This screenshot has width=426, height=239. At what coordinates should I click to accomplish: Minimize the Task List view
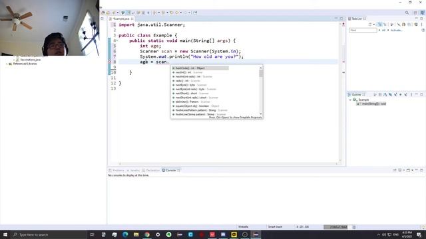[417, 19]
